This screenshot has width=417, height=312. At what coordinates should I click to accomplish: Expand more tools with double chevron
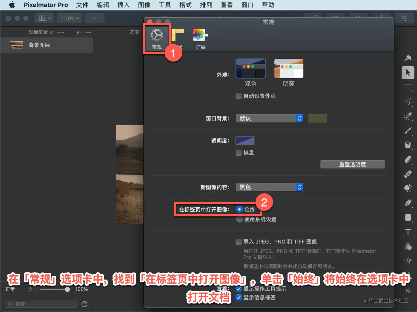click(408, 291)
